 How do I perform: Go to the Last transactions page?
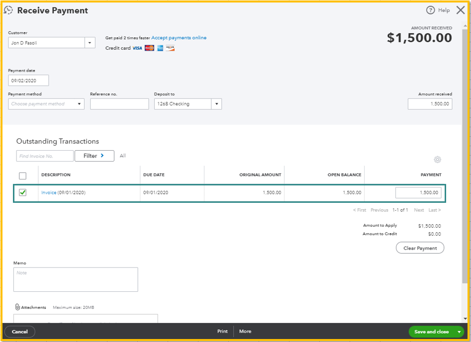[434, 210]
